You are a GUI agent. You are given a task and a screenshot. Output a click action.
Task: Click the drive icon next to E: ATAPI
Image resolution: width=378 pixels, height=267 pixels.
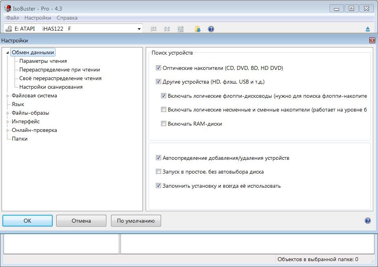(9, 29)
